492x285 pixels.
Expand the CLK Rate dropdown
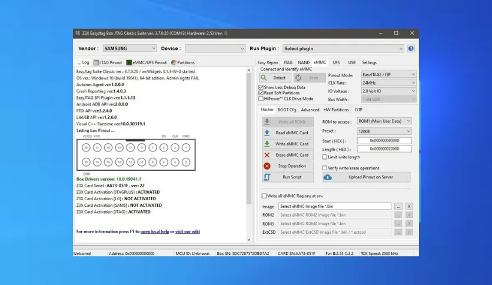click(x=388, y=82)
